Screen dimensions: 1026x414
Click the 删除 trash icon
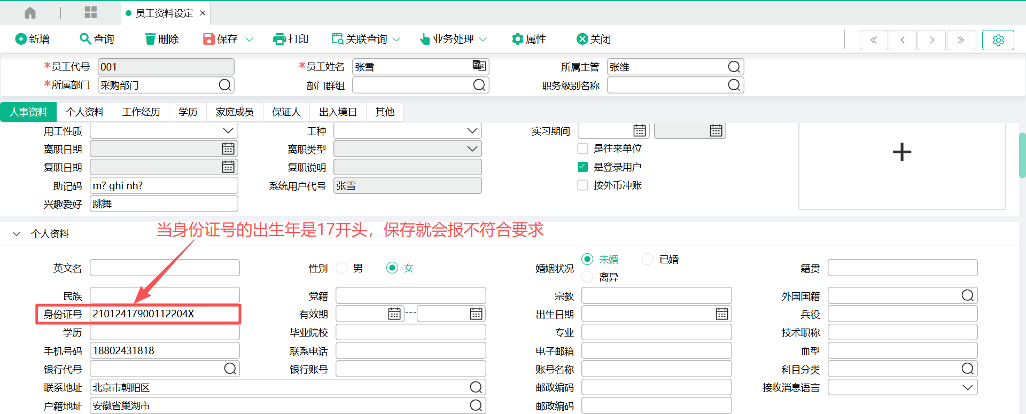(x=151, y=39)
